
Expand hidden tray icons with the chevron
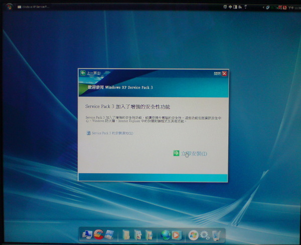coord(263,8)
